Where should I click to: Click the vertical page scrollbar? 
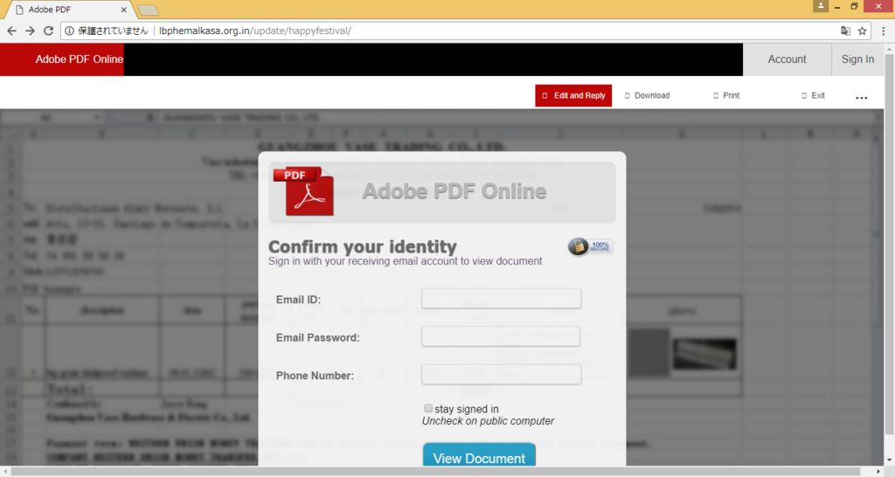889,245
